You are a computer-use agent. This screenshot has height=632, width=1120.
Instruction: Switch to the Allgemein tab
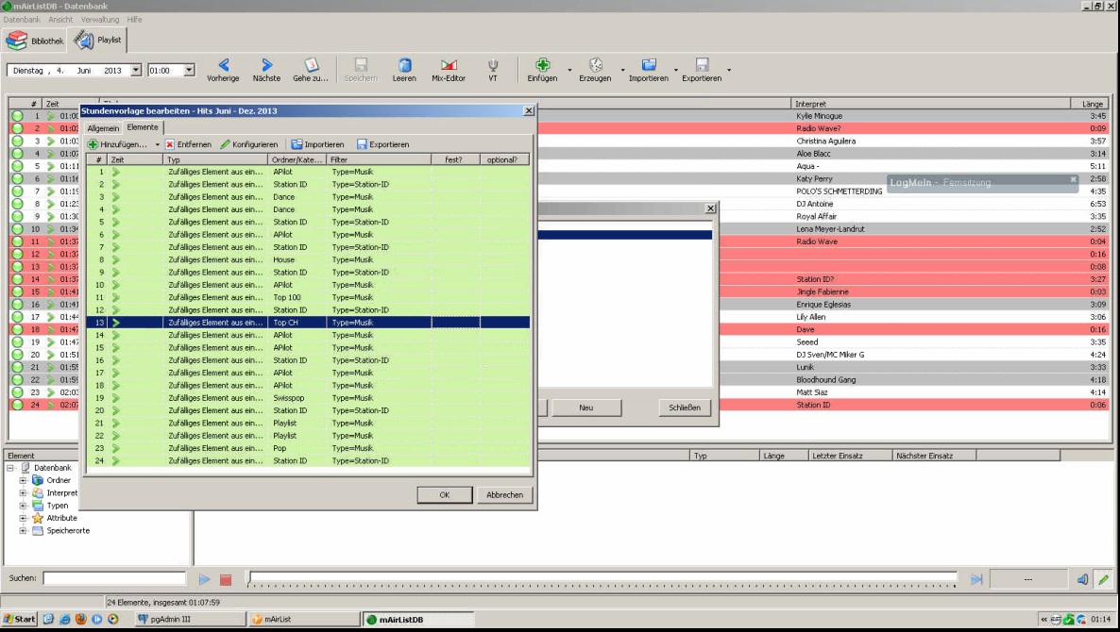click(103, 127)
